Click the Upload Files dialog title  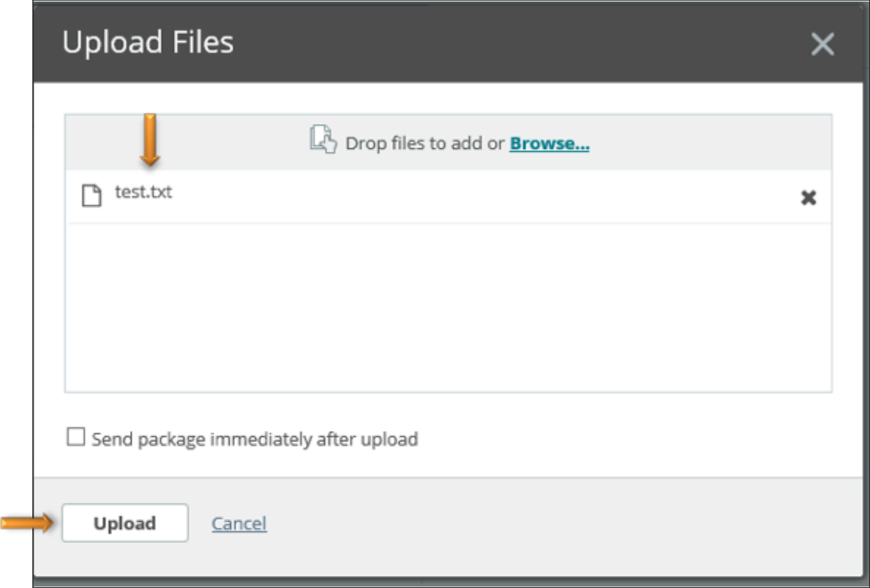(148, 42)
